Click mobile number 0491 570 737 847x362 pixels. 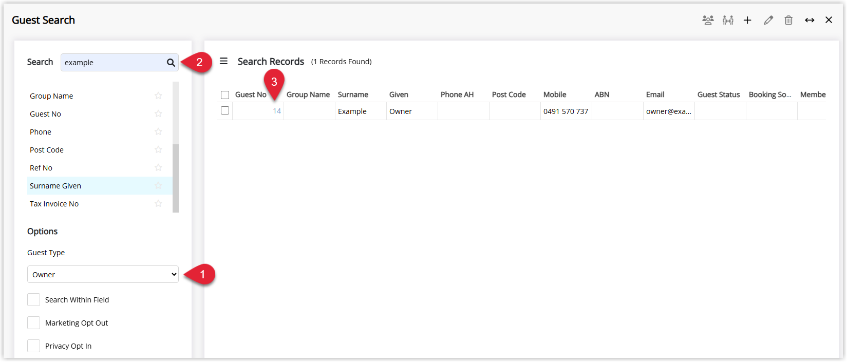[x=566, y=111]
